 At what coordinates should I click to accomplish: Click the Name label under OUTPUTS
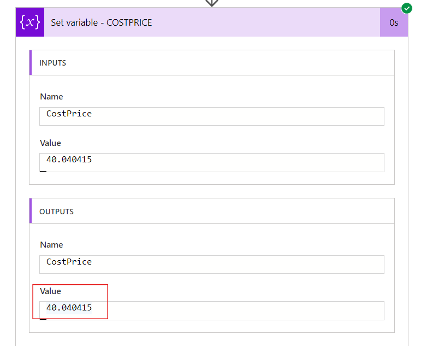51,245
